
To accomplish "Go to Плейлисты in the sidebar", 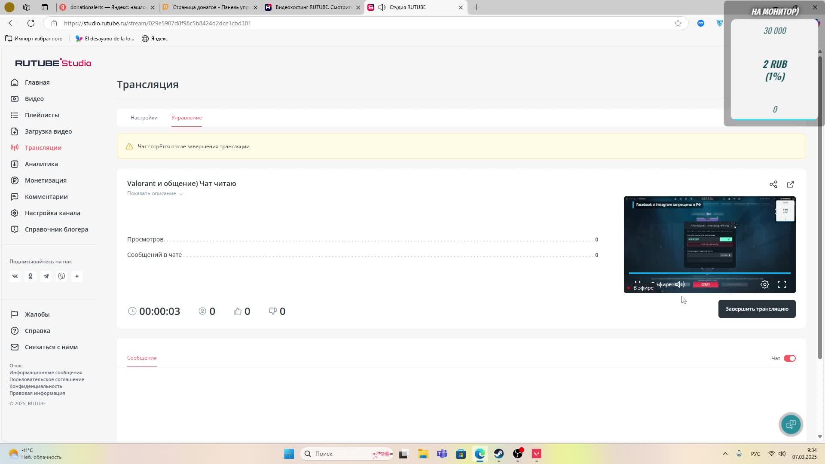I will pyautogui.click(x=42, y=115).
